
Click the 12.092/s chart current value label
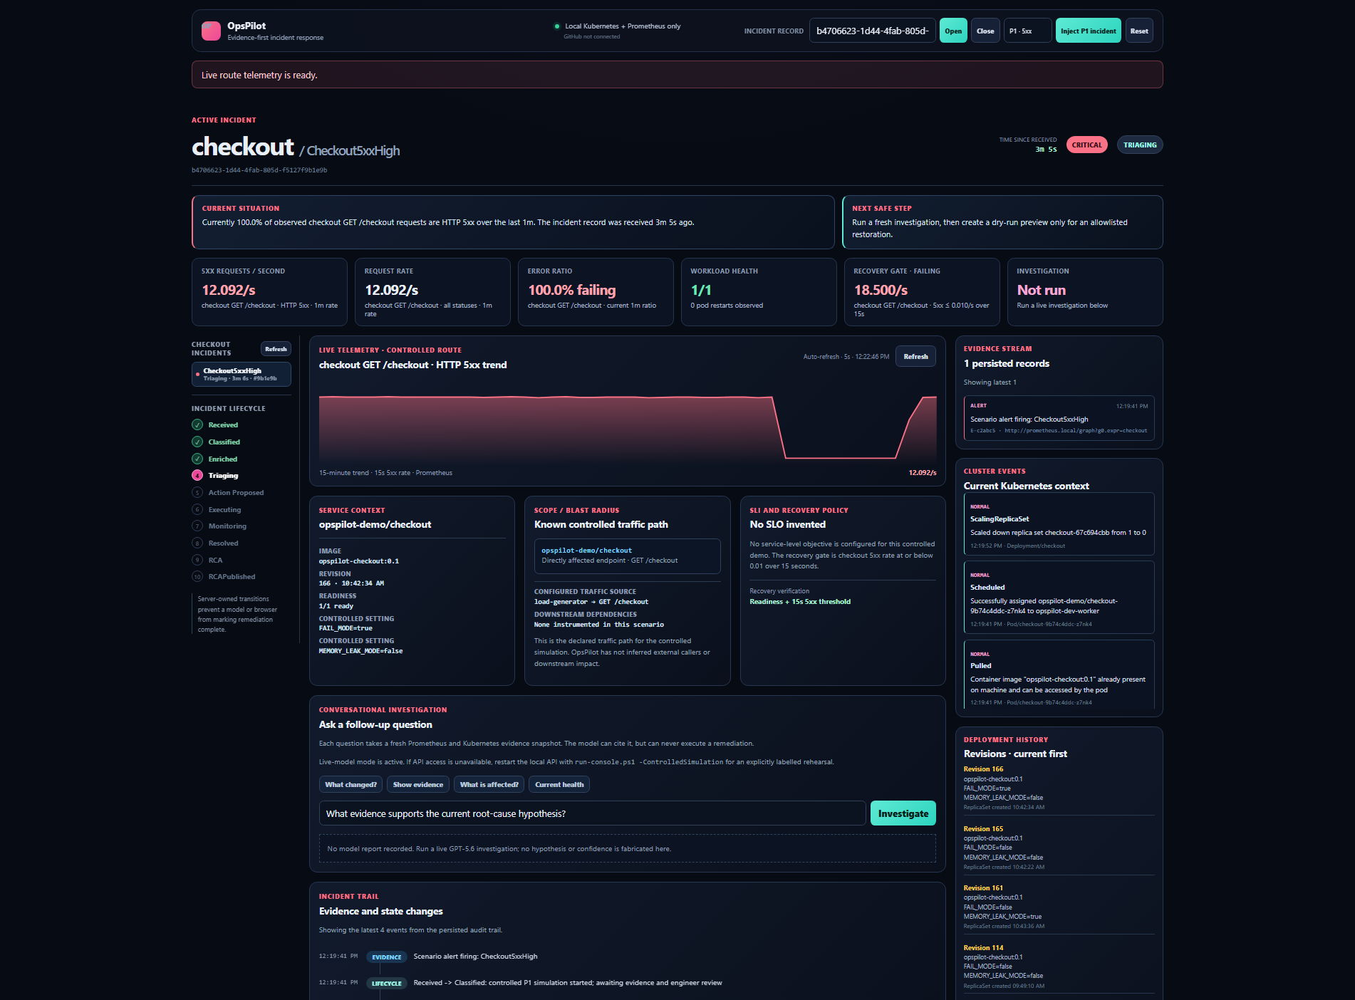point(923,473)
